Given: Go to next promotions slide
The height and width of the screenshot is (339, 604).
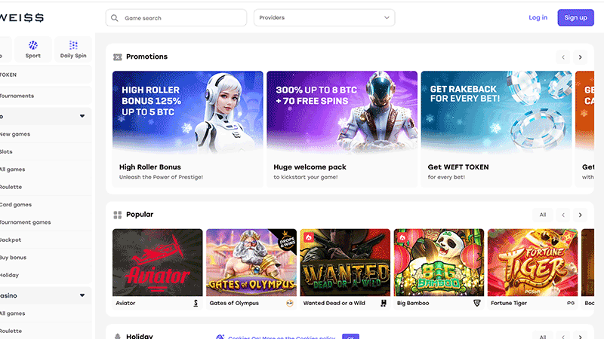Looking at the screenshot, I should pyautogui.click(x=580, y=57).
